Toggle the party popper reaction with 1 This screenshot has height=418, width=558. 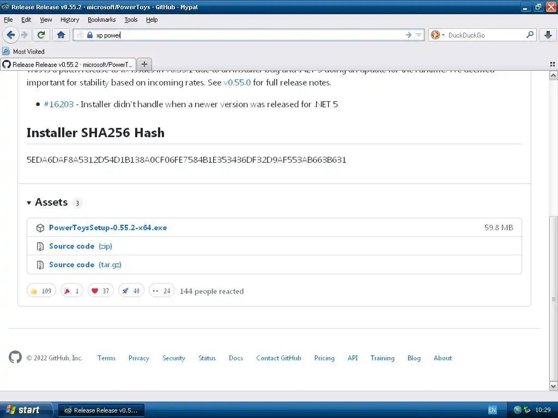(72, 291)
